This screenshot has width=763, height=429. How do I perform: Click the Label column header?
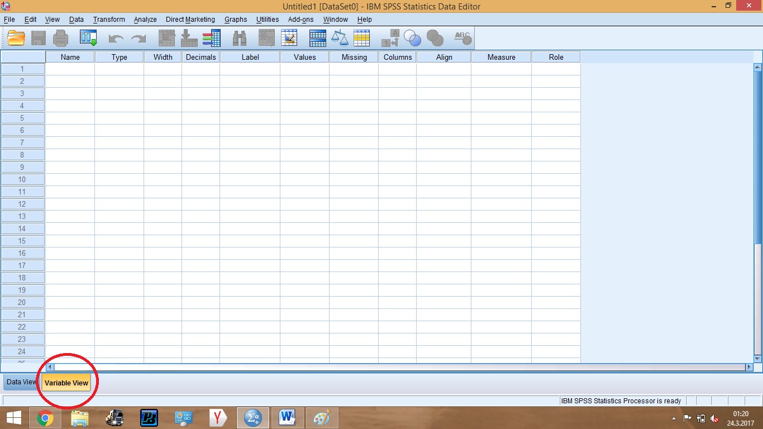250,57
